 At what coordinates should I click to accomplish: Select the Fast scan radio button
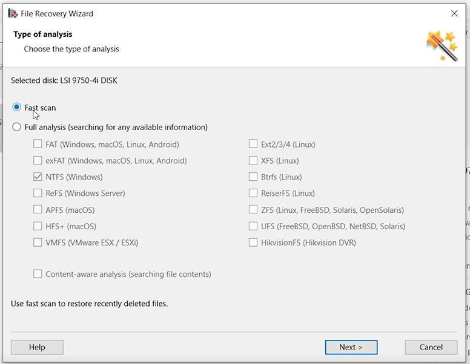(16, 107)
